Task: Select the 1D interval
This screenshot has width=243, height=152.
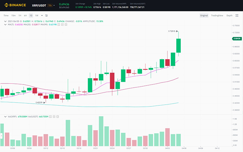Action: [31, 16]
